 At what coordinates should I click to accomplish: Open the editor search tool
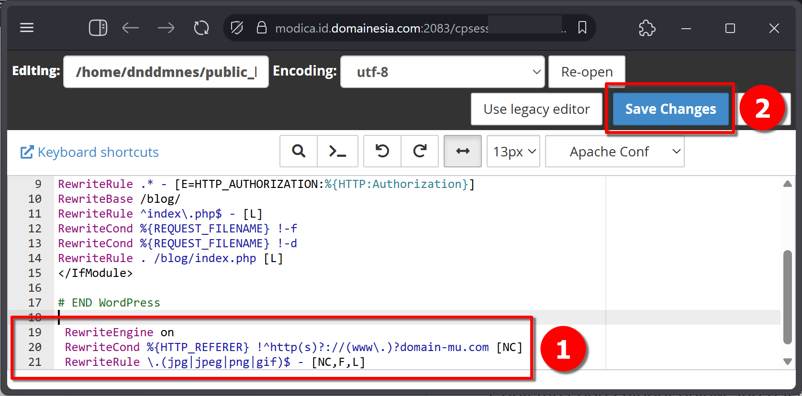pyautogui.click(x=299, y=151)
